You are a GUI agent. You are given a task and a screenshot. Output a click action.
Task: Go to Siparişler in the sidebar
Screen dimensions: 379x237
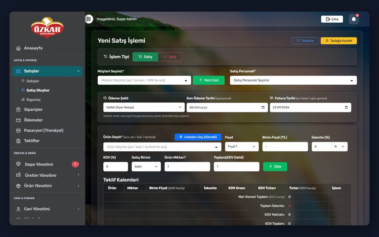[x=33, y=110]
